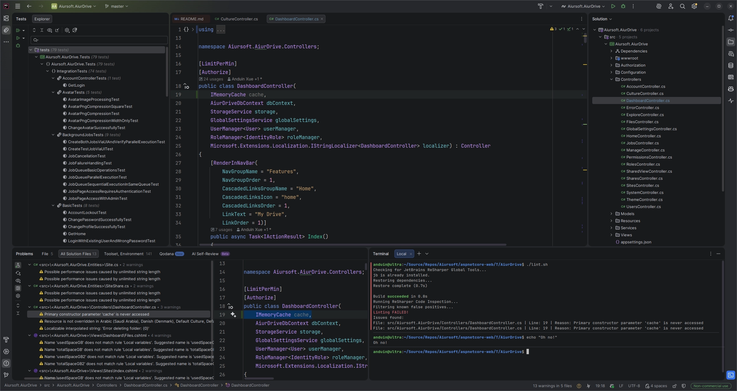The width and height of the screenshot is (737, 391).
Task: Open Code With Me add-user icon
Action: (x=671, y=6)
